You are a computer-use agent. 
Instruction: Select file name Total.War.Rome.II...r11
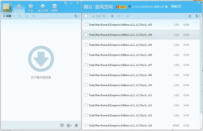point(120,95)
